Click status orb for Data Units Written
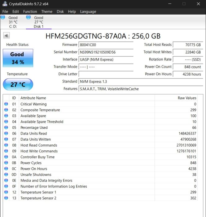The image size is (206, 217). (x=6, y=139)
